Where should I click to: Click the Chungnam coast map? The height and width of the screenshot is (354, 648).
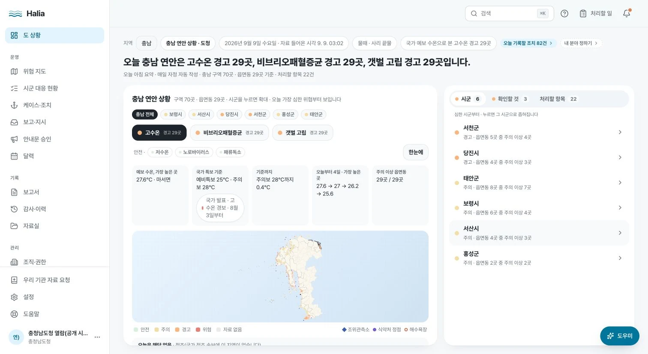[x=280, y=277]
